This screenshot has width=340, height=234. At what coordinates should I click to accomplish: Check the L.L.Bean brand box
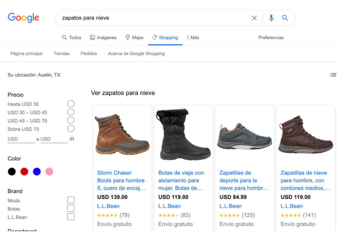(x=71, y=217)
